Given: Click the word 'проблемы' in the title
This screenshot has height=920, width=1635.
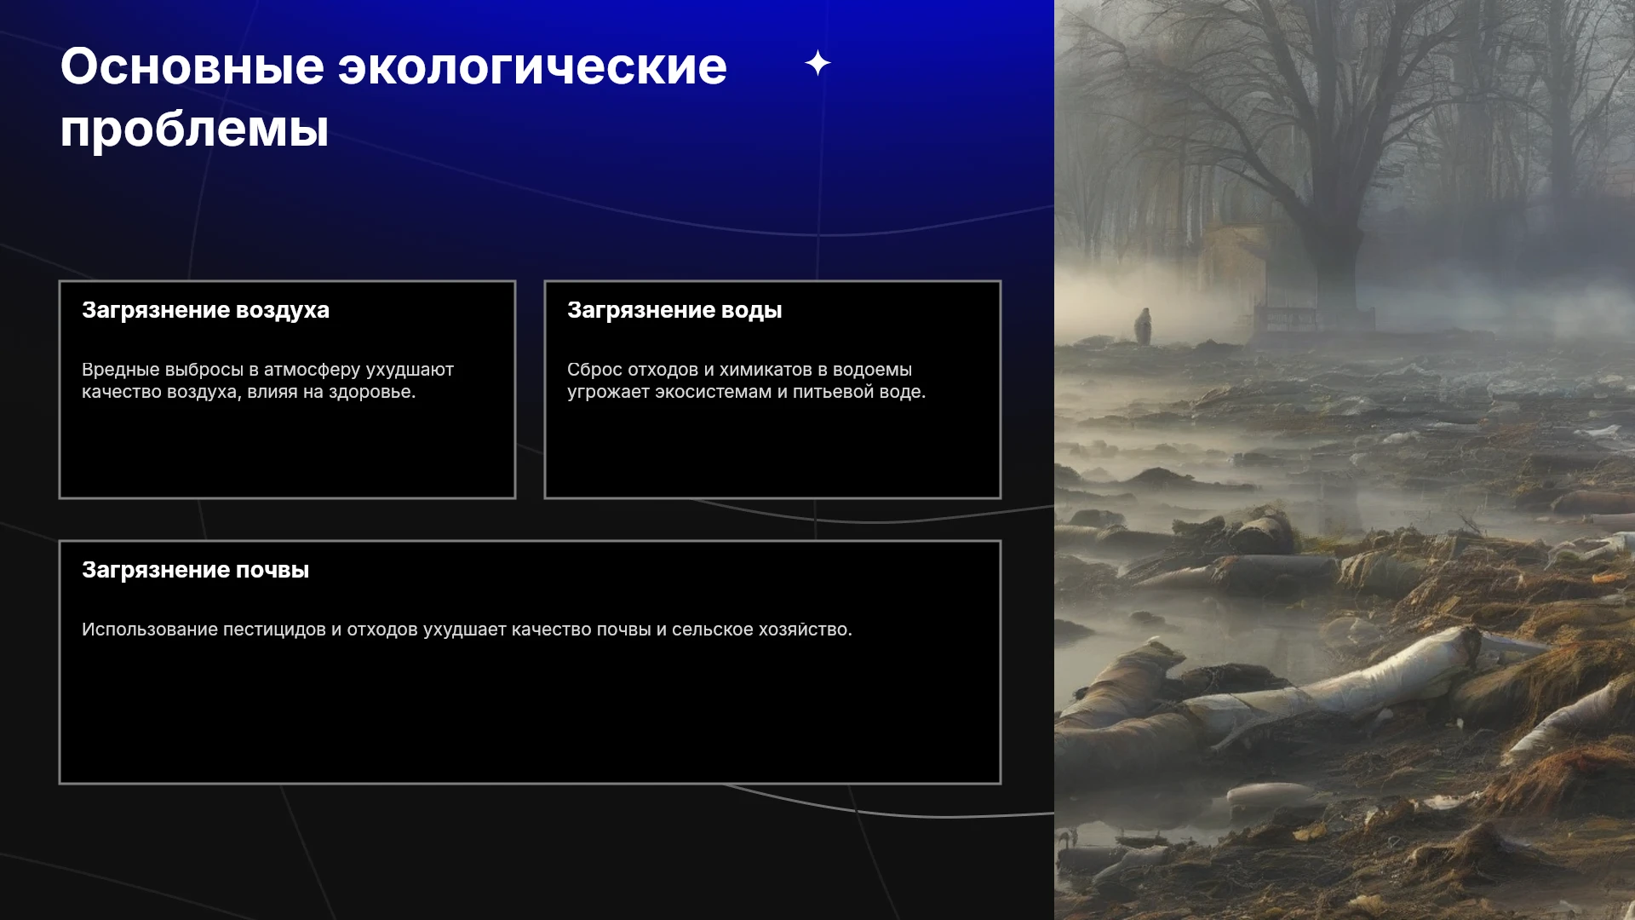Looking at the screenshot, I should tap(194, 129).
